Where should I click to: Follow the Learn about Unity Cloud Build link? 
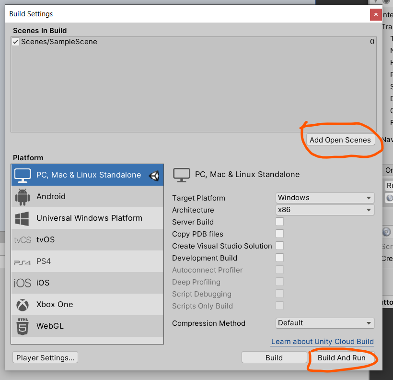click(x=322, y=342)
